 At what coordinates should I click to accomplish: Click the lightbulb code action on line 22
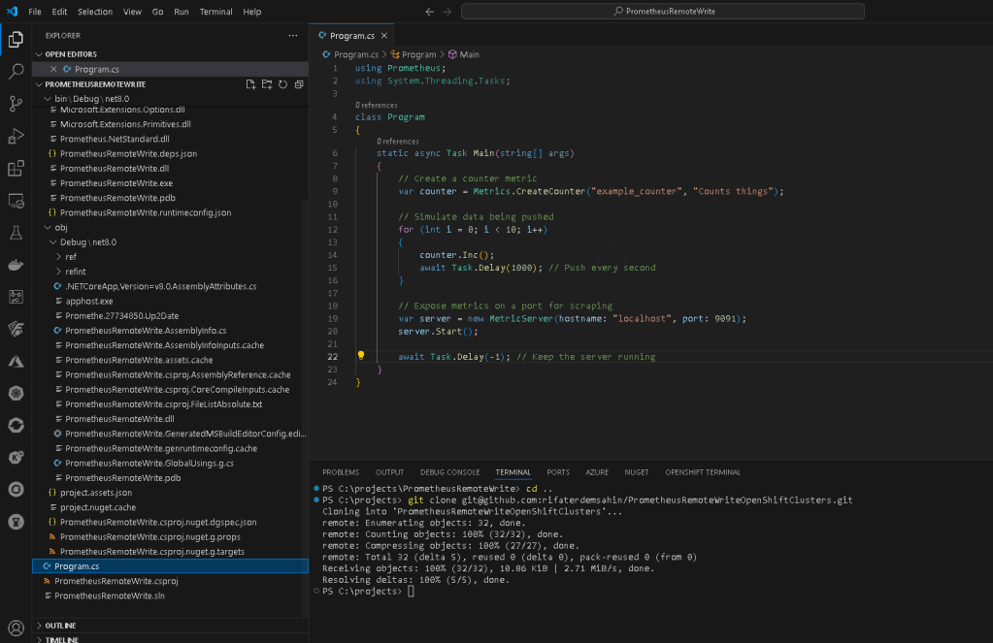(x=361, y=356)
